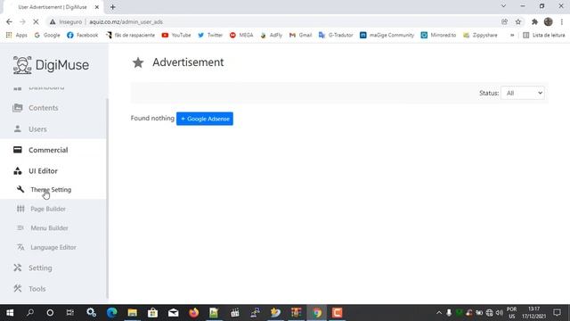Viewport: 570px width, 321px height.
Task: Open G-Tradutor bookmark
Action: tap(336, 35)
